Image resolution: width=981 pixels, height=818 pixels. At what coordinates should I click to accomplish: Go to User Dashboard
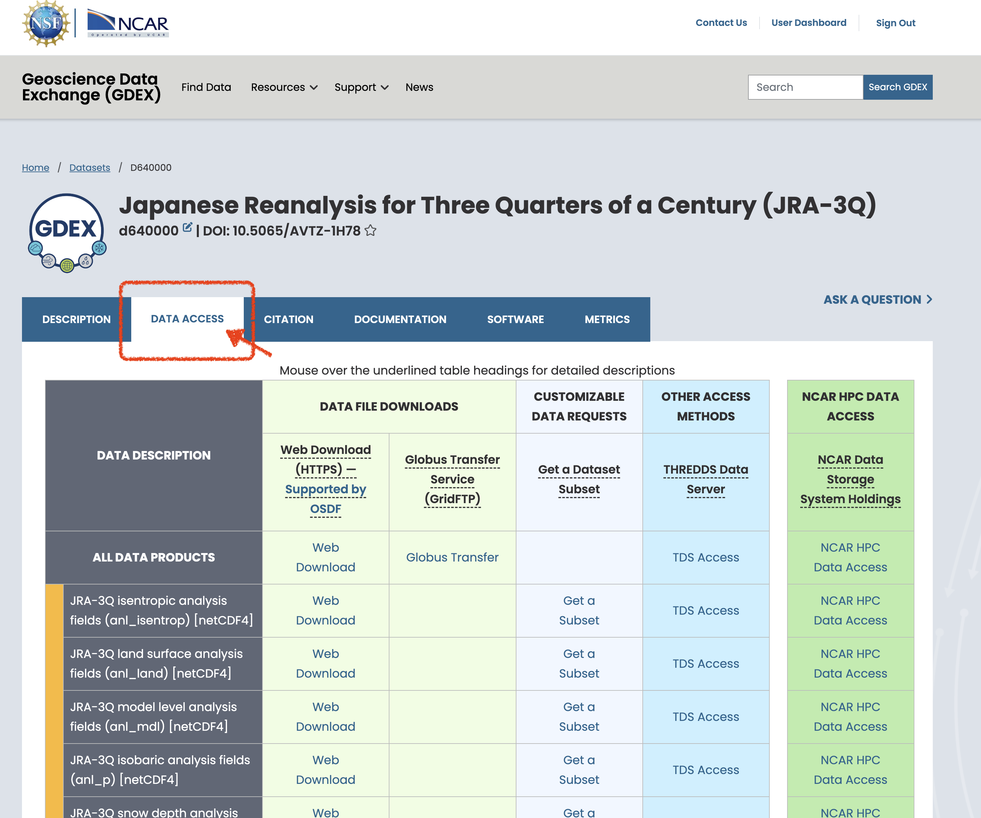click(809, 23)
